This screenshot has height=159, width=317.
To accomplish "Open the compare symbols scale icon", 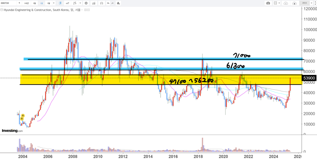I will click(x=102, y=3).
